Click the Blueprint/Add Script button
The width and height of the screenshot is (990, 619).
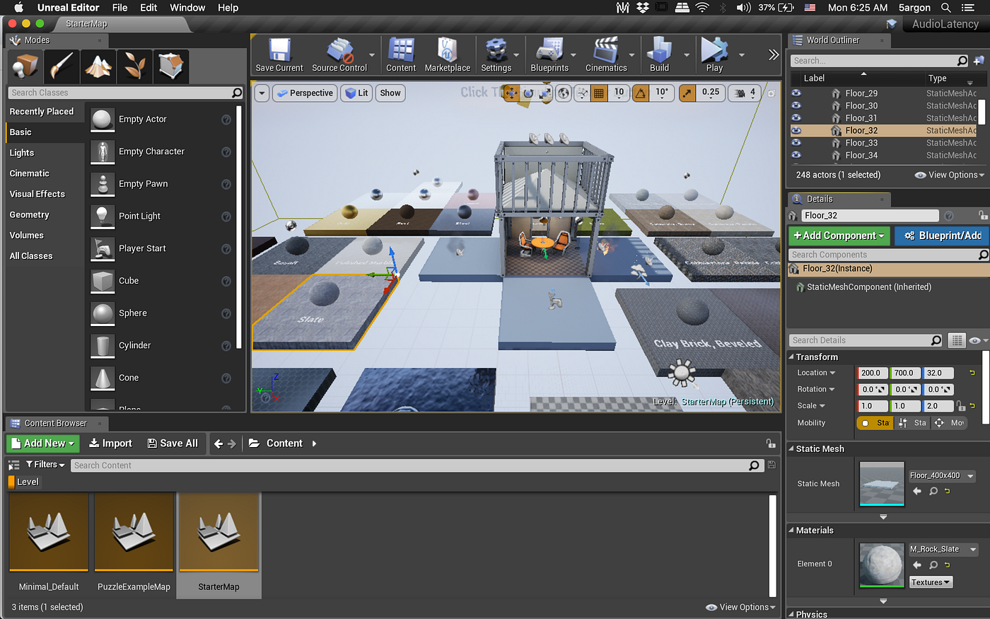(943, 236)
